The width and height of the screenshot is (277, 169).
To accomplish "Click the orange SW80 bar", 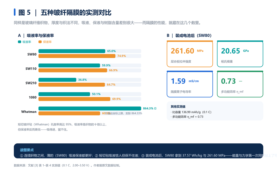I will tap(77, 56).
